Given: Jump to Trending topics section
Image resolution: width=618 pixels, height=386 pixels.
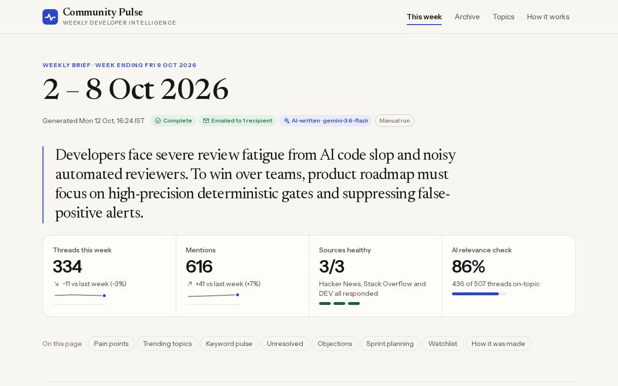Looking at the screenshot, I should pyautogui.click(x=167, y=344).
